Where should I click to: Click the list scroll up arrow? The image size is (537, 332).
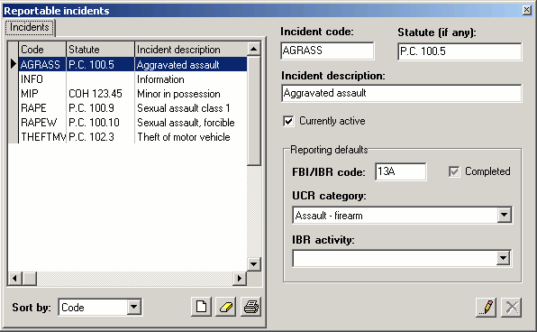point(254,49)
